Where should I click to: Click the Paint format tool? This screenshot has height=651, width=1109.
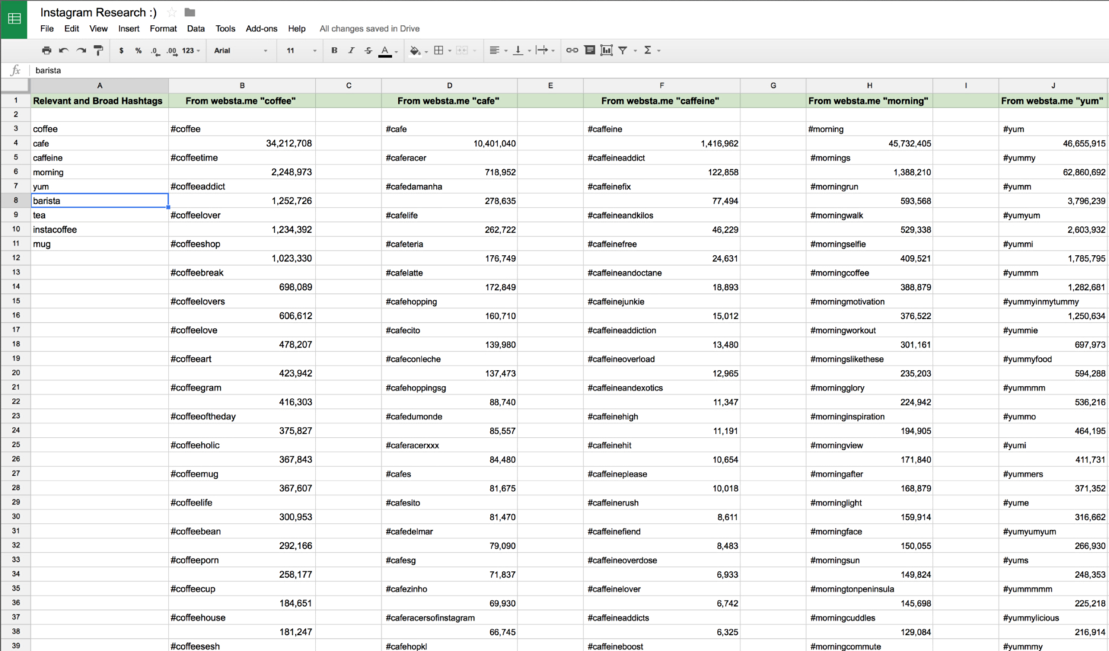coord(98,50)
